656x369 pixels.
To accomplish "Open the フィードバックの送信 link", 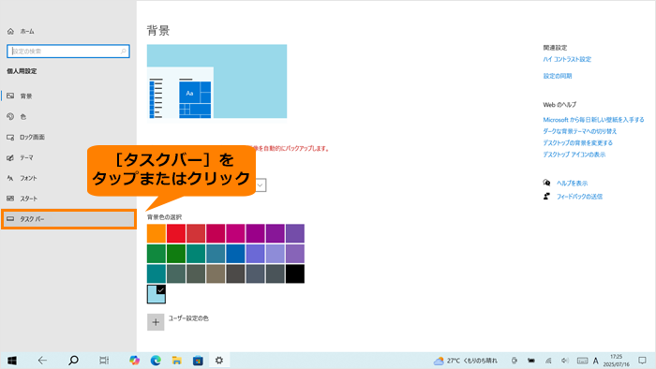I will click(x=579, y=197).
